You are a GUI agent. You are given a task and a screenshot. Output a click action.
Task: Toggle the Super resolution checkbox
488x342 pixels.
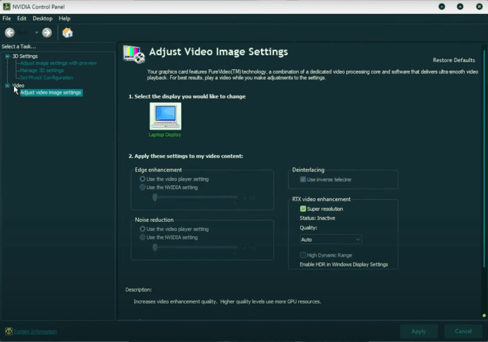click(303, 208)
